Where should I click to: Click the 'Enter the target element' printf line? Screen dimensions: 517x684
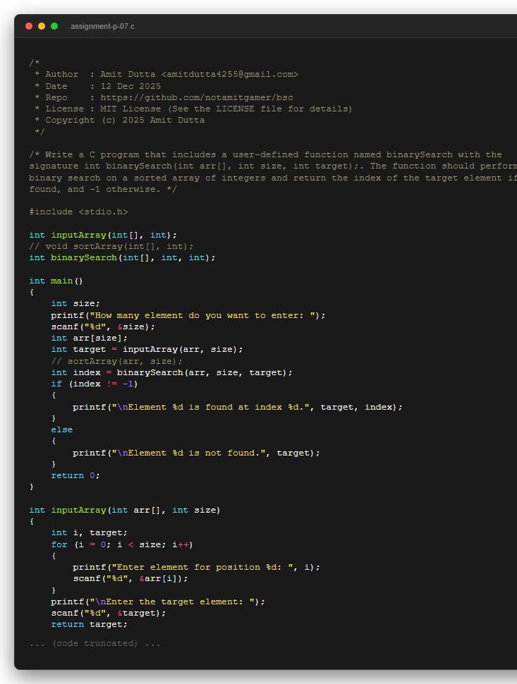tap(158, 601)
